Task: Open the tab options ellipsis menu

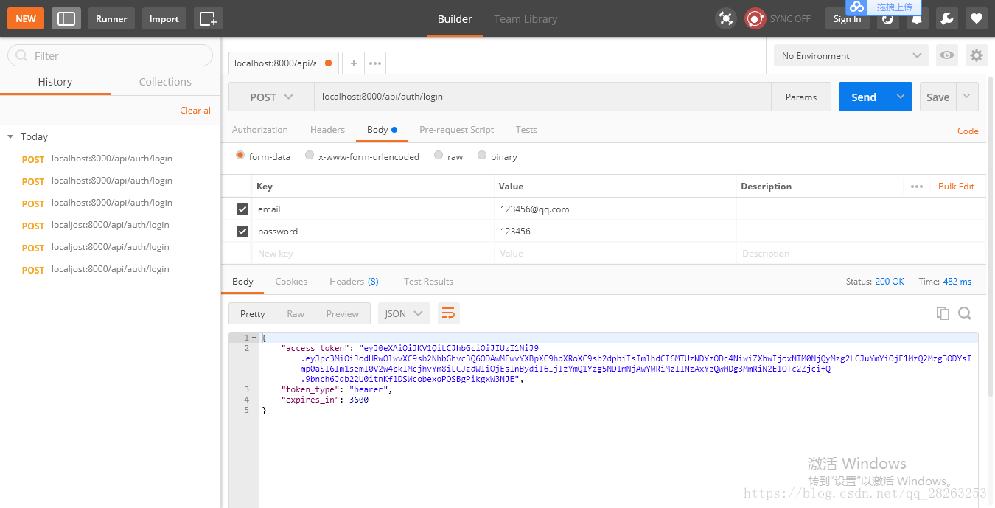Action: [374, 63]
